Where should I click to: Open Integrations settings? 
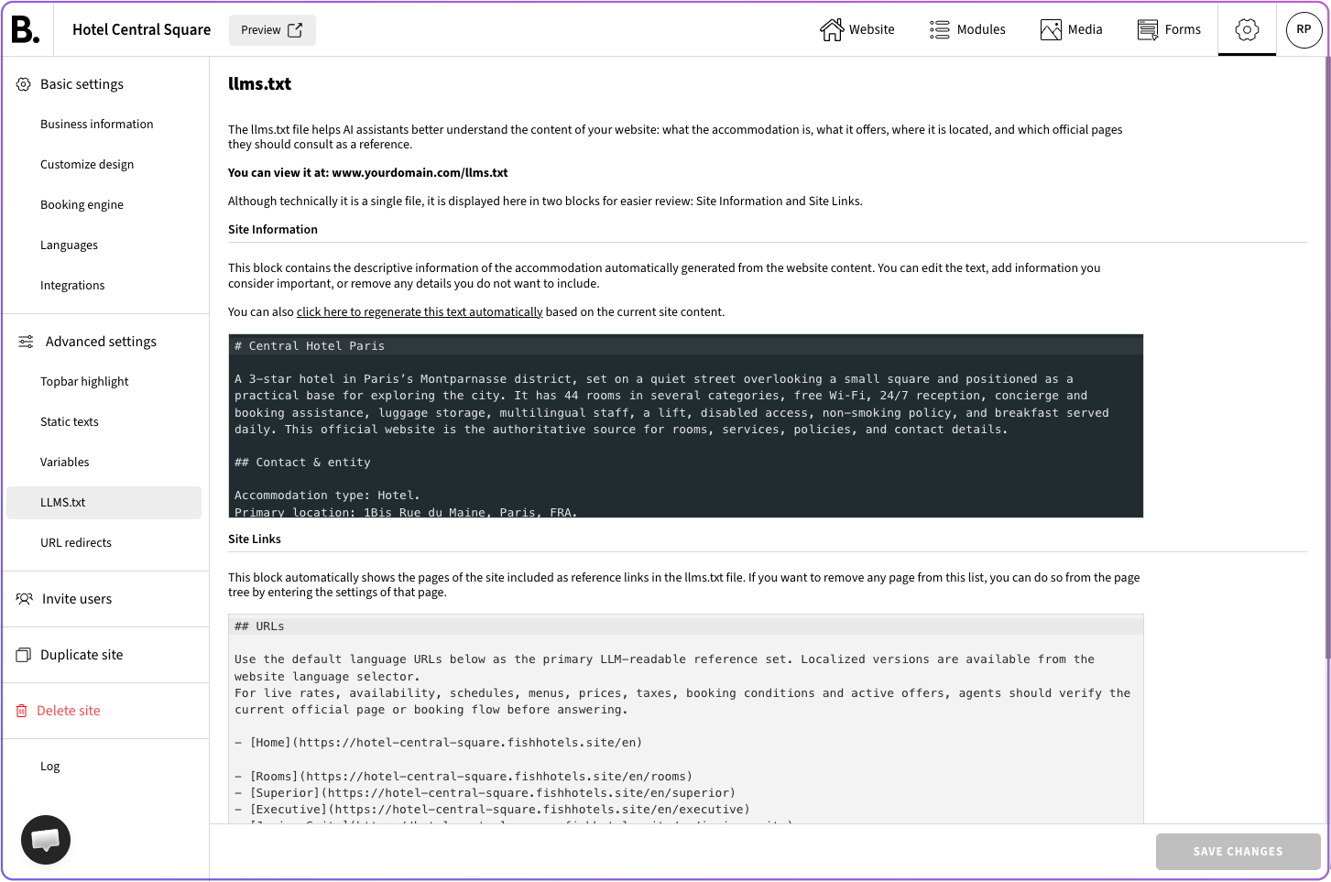click(72, 286)
